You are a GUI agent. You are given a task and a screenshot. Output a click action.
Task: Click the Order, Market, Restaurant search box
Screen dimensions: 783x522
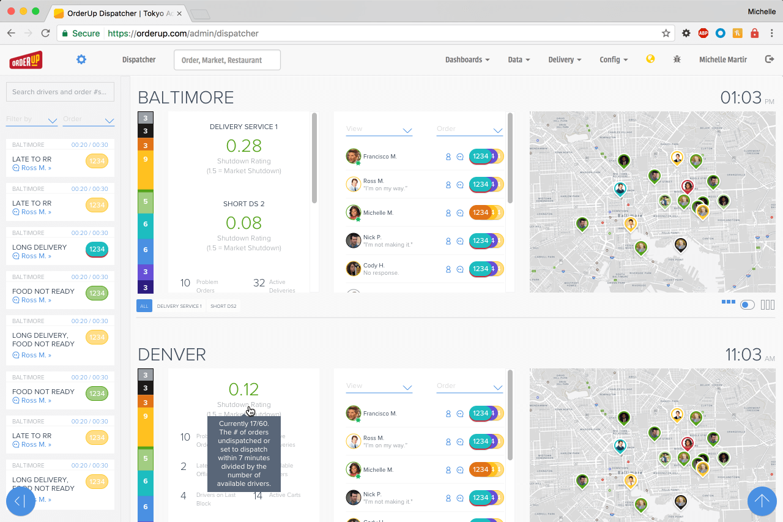pyautogui.click(x=227, y=60)
